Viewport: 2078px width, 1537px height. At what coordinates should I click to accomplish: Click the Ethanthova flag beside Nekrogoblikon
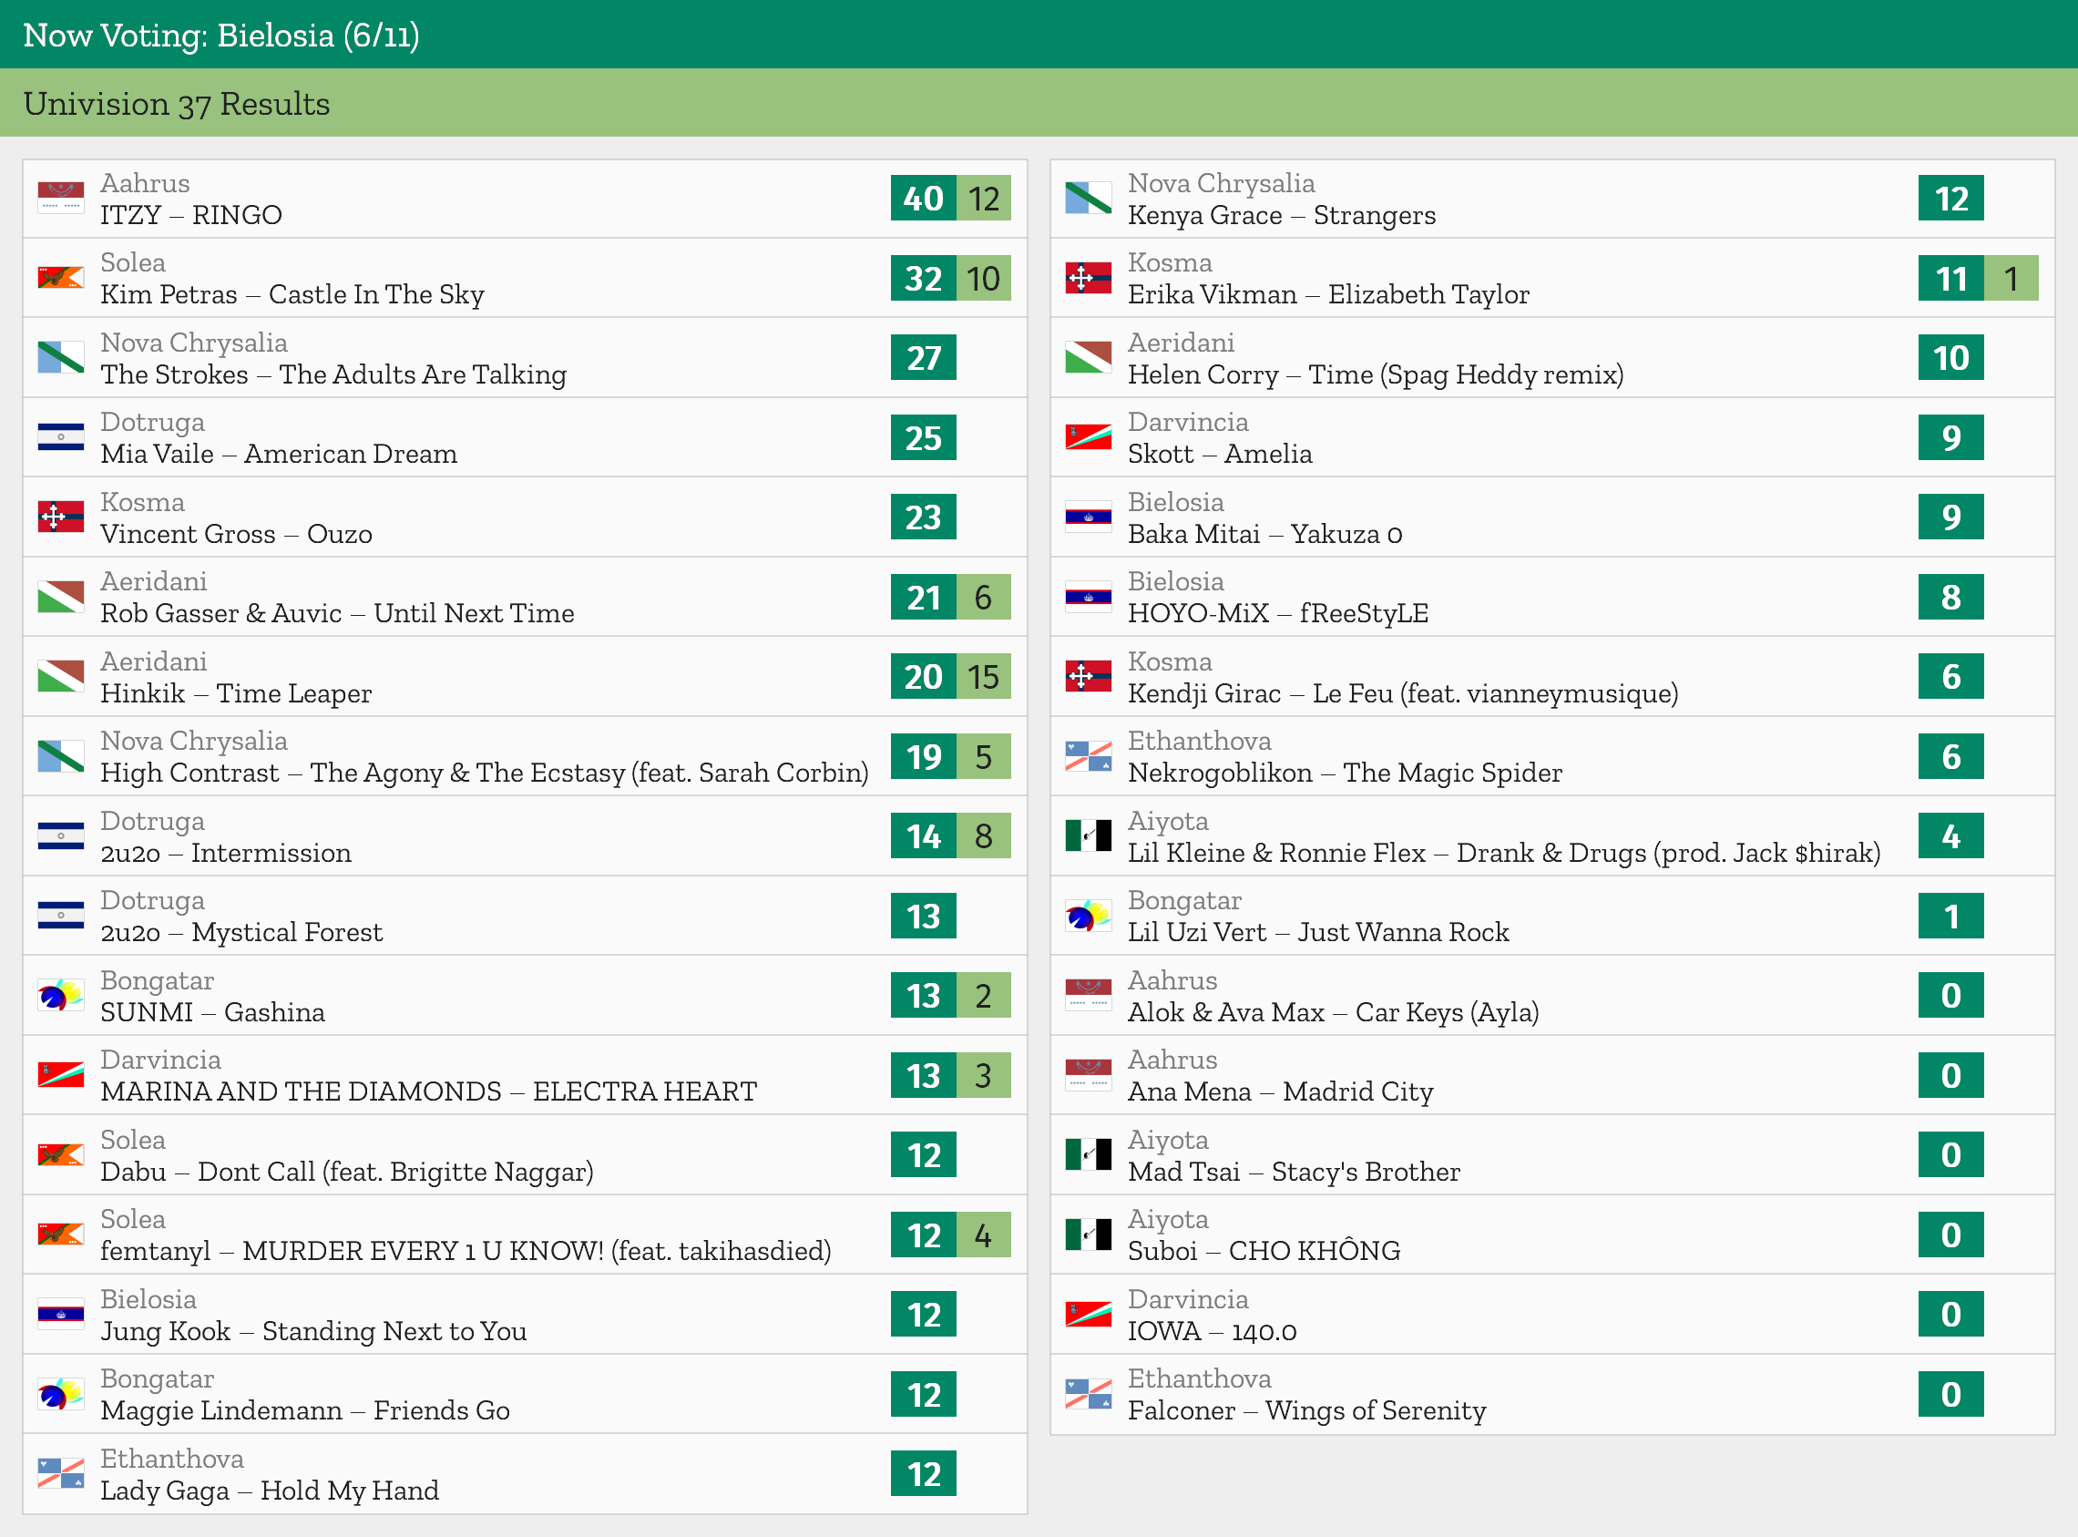(1089, 756)
